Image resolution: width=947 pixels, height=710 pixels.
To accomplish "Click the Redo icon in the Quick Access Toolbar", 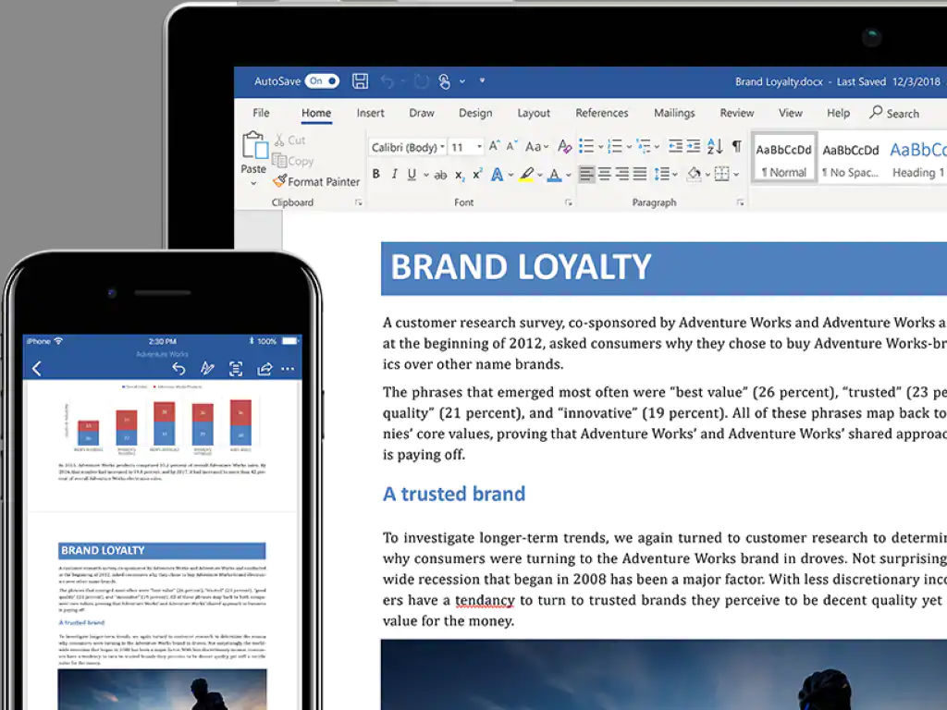I will tap(421, 81).
